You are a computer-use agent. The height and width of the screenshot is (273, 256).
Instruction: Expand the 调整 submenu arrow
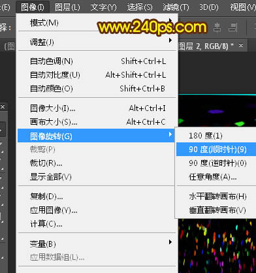[x=170, y=40]
